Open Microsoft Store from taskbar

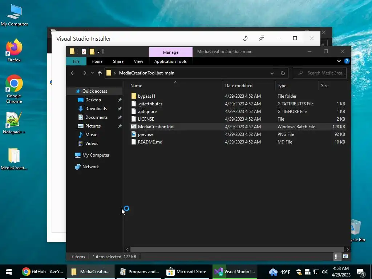click(187, 272)
